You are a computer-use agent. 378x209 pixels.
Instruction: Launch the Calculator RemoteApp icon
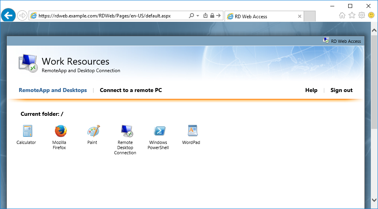[x=27, y=131]
